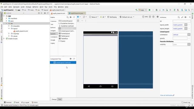This screenshot has width=194, height=109.
Task: Open API 28 version dropdown
Action: (103, 17)
